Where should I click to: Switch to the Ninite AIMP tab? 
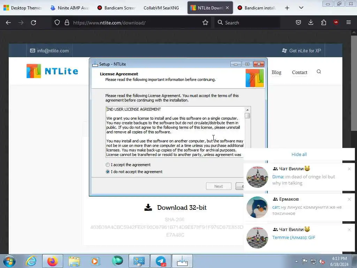coord(70,8)
